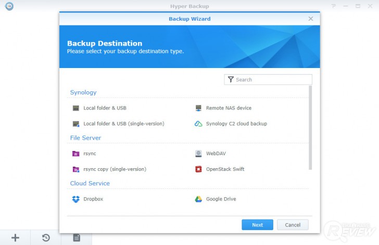The height and width of the screenshot is (245, 379).
Task: Click the red OpenStack Swift icon
Action: (x=198, y=169)
